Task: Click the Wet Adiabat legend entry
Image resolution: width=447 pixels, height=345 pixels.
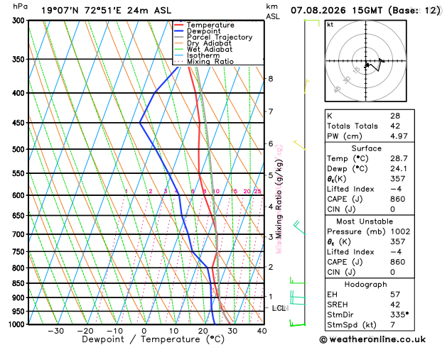Action: tap(203, 49)
